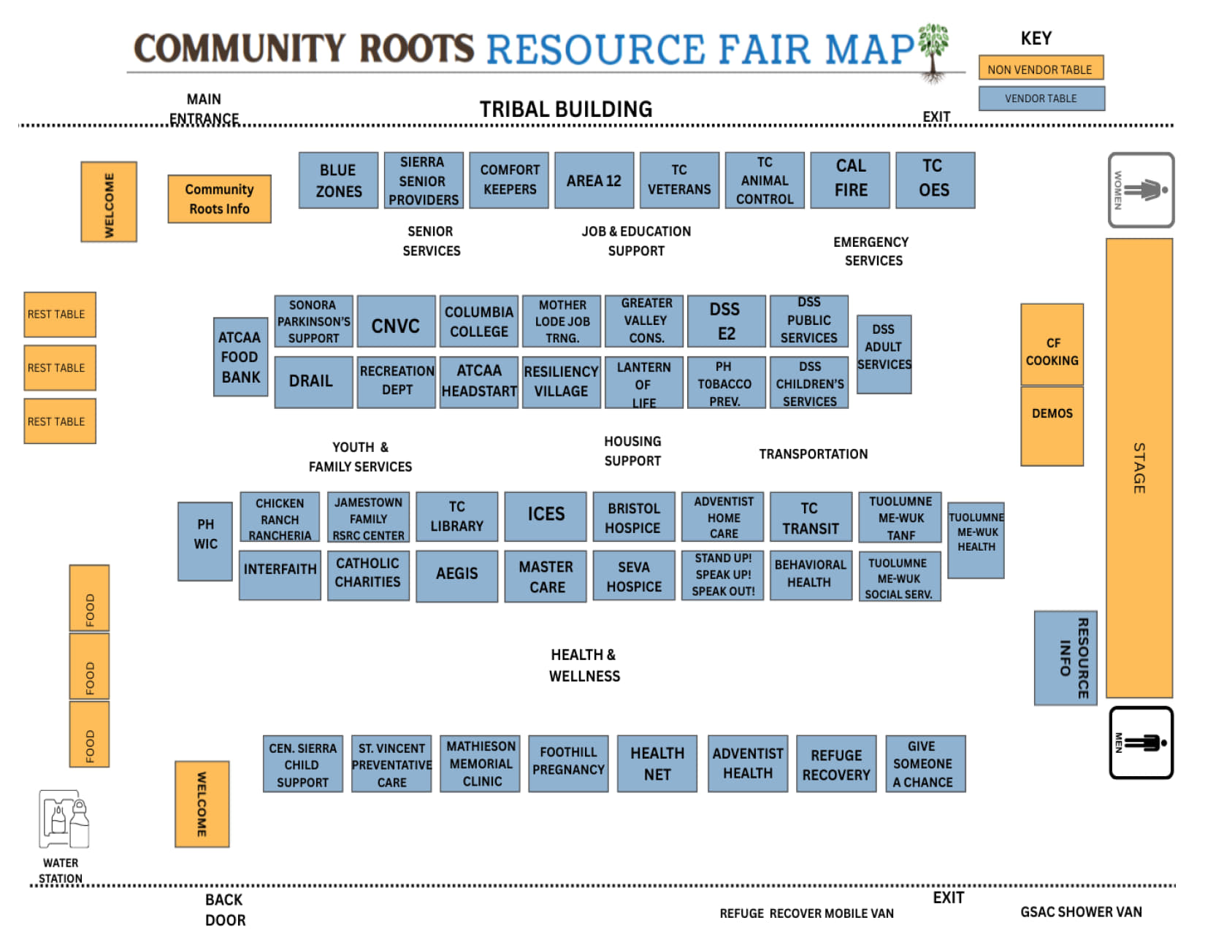Expand the Transportation section label

coord(813,453)
